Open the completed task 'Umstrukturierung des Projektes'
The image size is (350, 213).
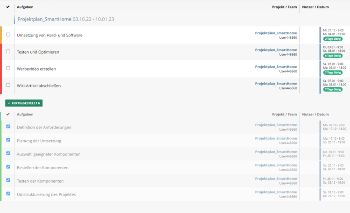click(46, 194)
